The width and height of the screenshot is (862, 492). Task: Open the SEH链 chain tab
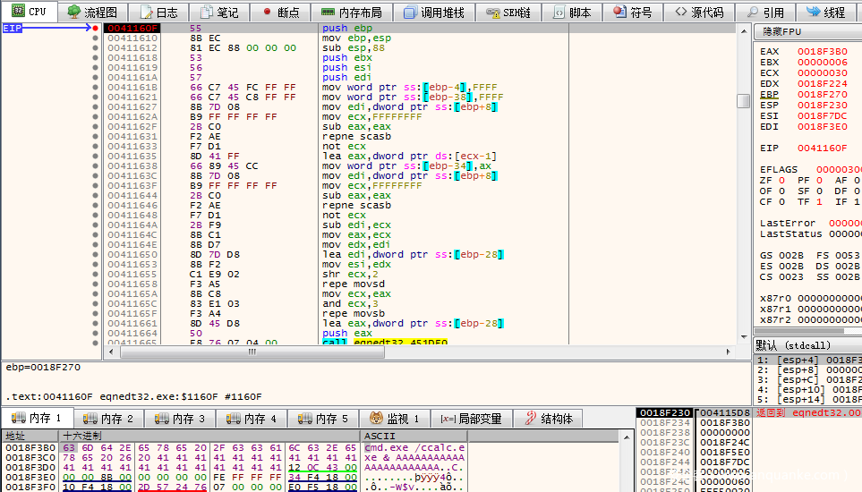click(508, 13)
